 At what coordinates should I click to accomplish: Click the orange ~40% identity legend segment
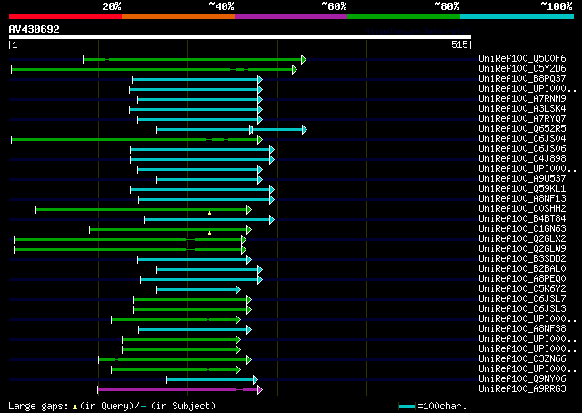point(178,16)
